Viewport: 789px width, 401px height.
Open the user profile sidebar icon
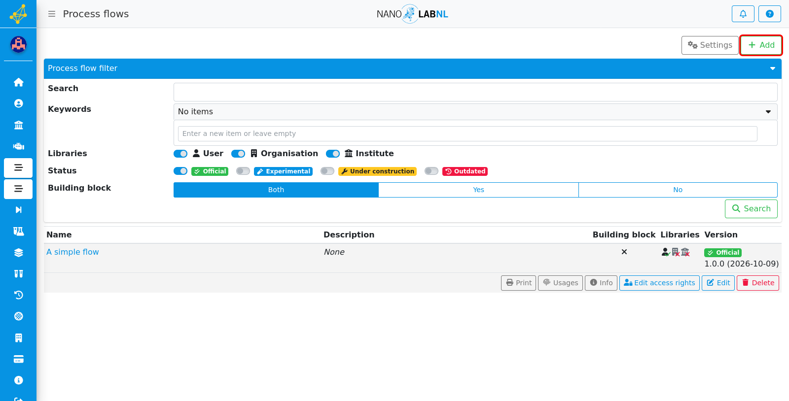18,103
